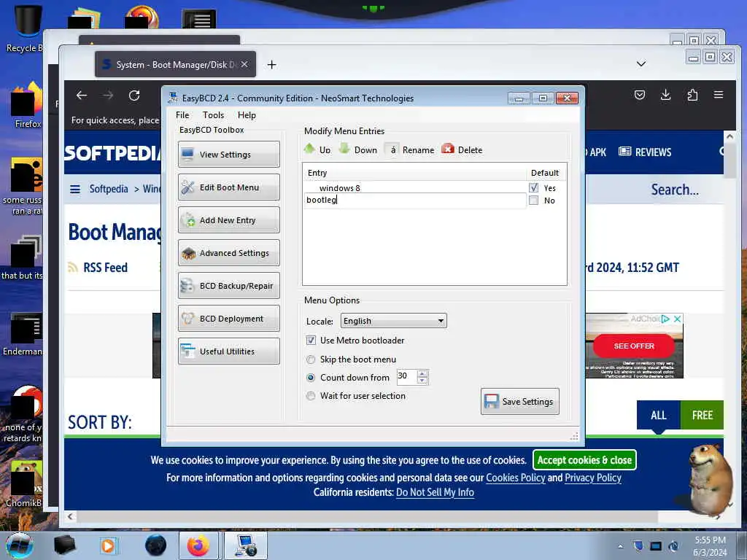Open Useful Utilities section
747x560 pixels.
pos(228,351)
